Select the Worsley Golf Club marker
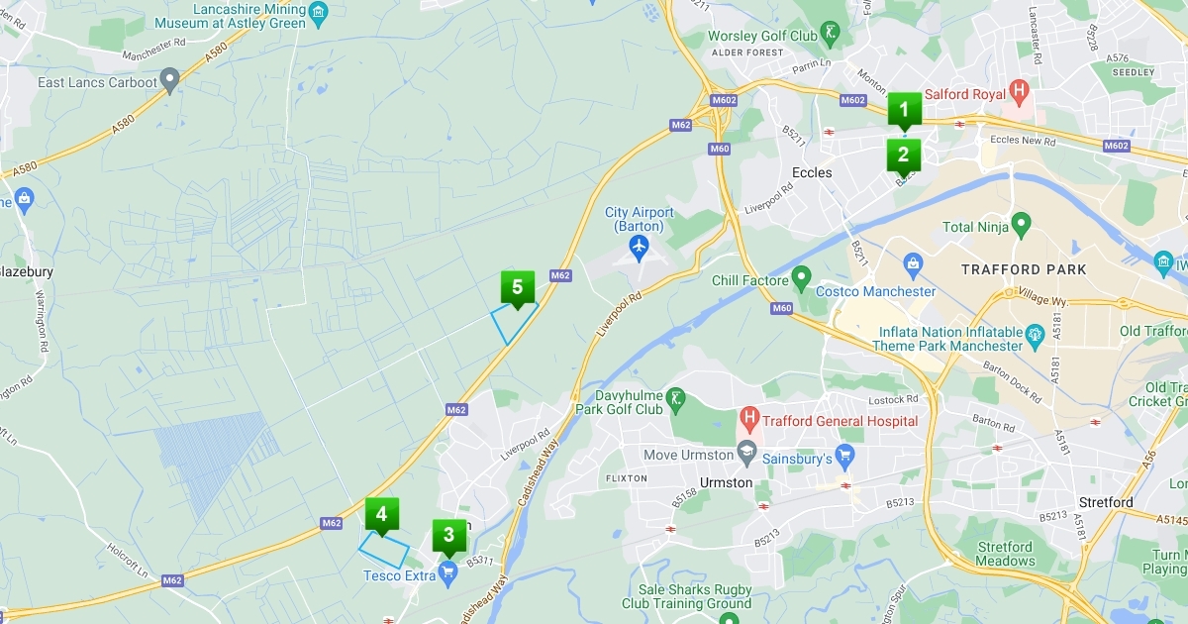The width and height of the screenshot is (1188, 624). pyautogui.click(x=830, y=33)
